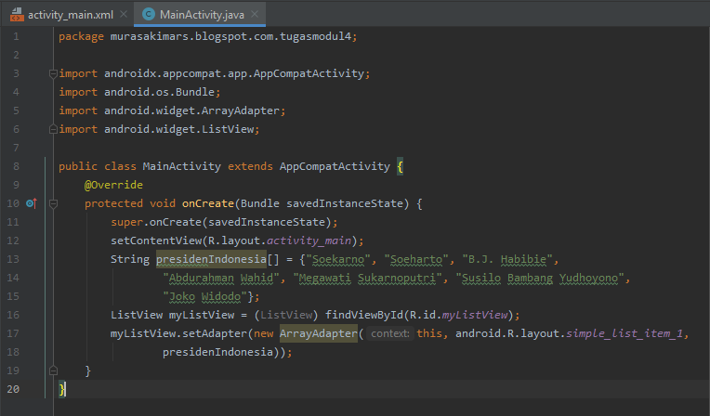Click line number 8 in the gutter
Image resolution: width=710 pixels, height=416 pixels.
coord(16,166)
